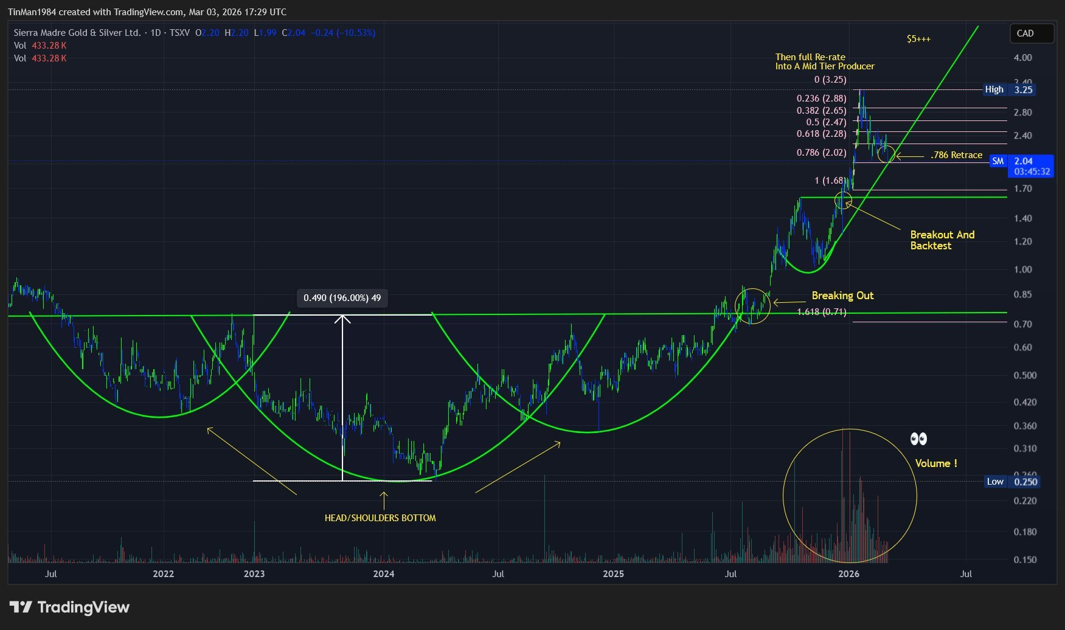
Task: Click the 0.500 price axis value
Action: tap(1025, 375)
